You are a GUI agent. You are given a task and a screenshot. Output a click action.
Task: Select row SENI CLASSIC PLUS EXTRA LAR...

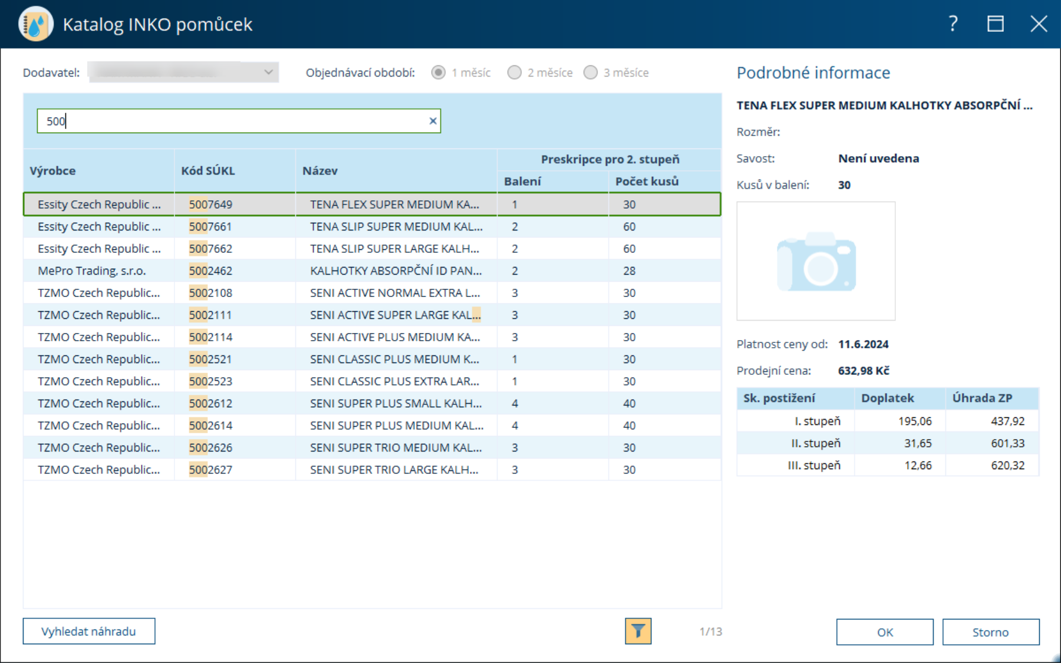click(x=372, y=381)
